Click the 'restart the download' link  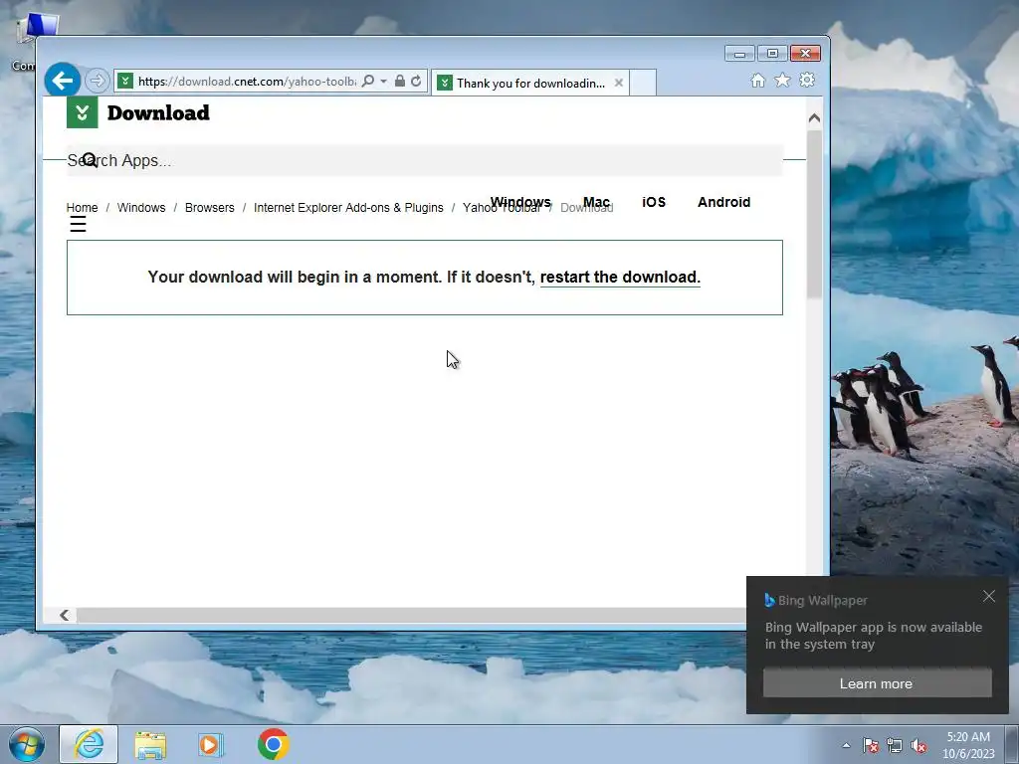tap(620, 277)
